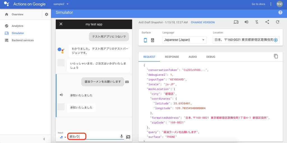Toggle the simulator audio speaker icon
The height and width of the screenshot is (143, 287).
[x=246, y=22]
